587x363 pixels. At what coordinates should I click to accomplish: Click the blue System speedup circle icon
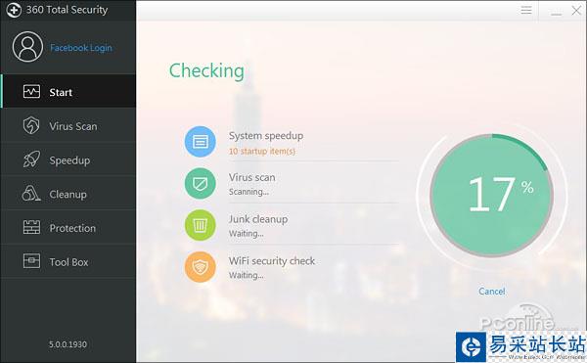pos(201,142)
